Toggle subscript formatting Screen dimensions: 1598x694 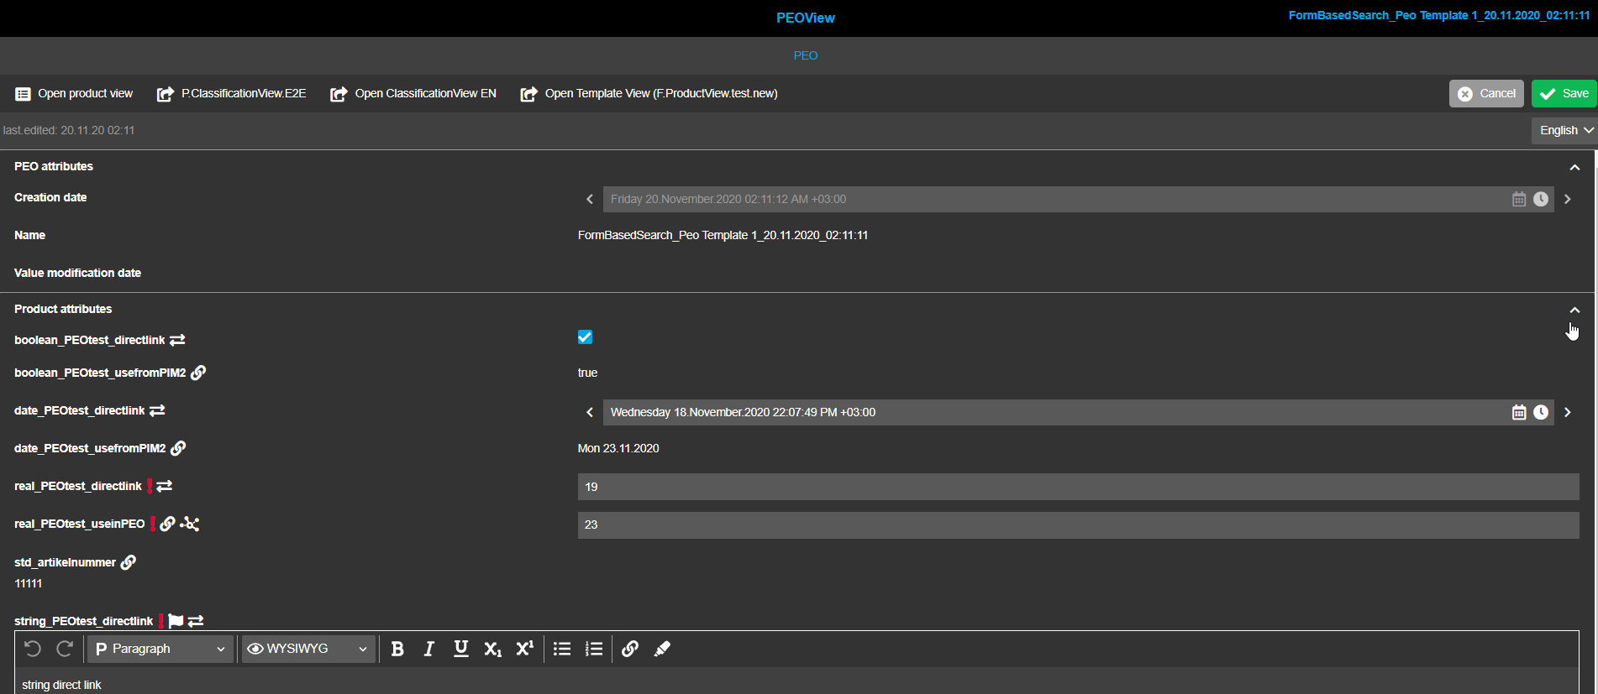(x=492, y=649)
